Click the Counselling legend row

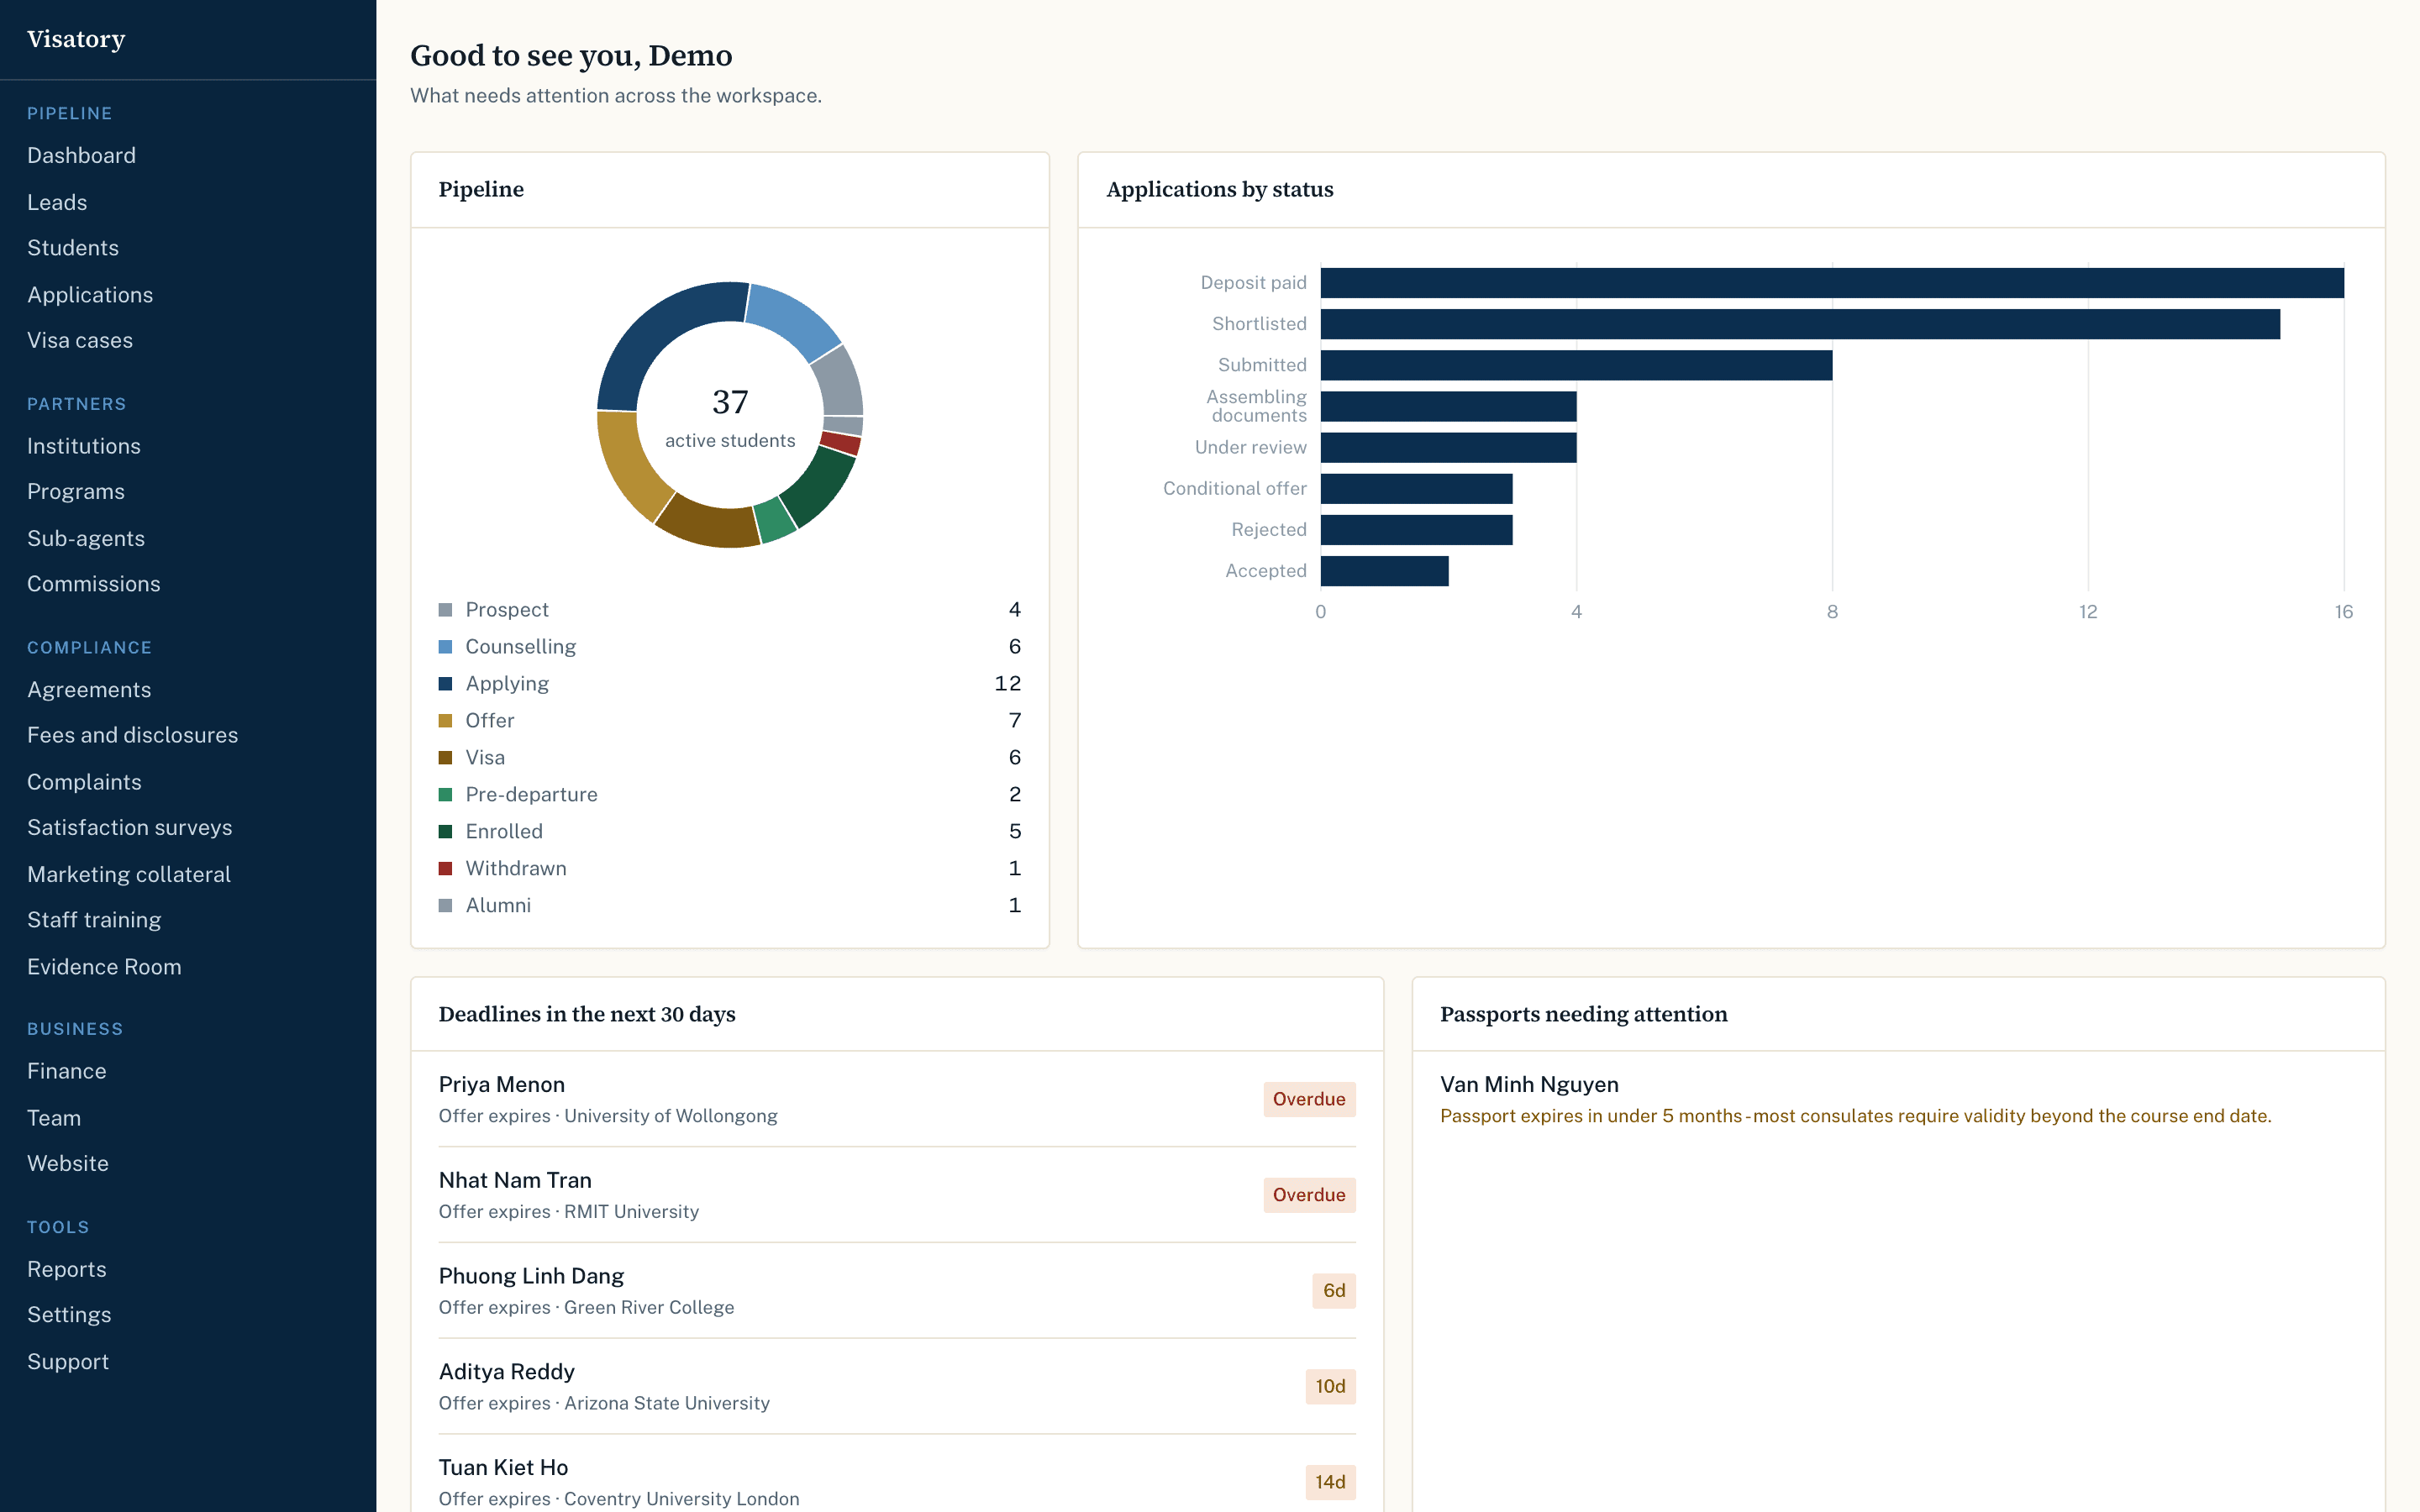point(730,647)
